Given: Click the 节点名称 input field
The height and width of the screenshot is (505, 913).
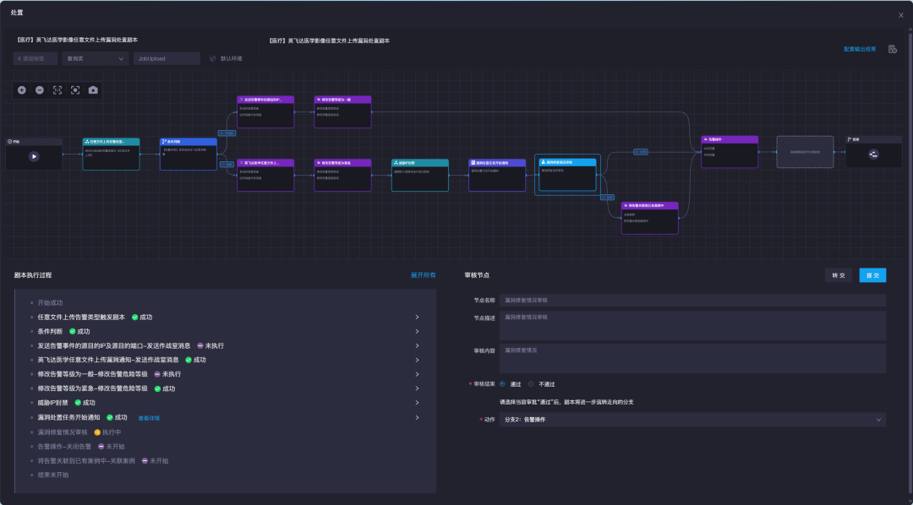Looking at the screenshot, I should pyautogui.click(x=693, y=300).
